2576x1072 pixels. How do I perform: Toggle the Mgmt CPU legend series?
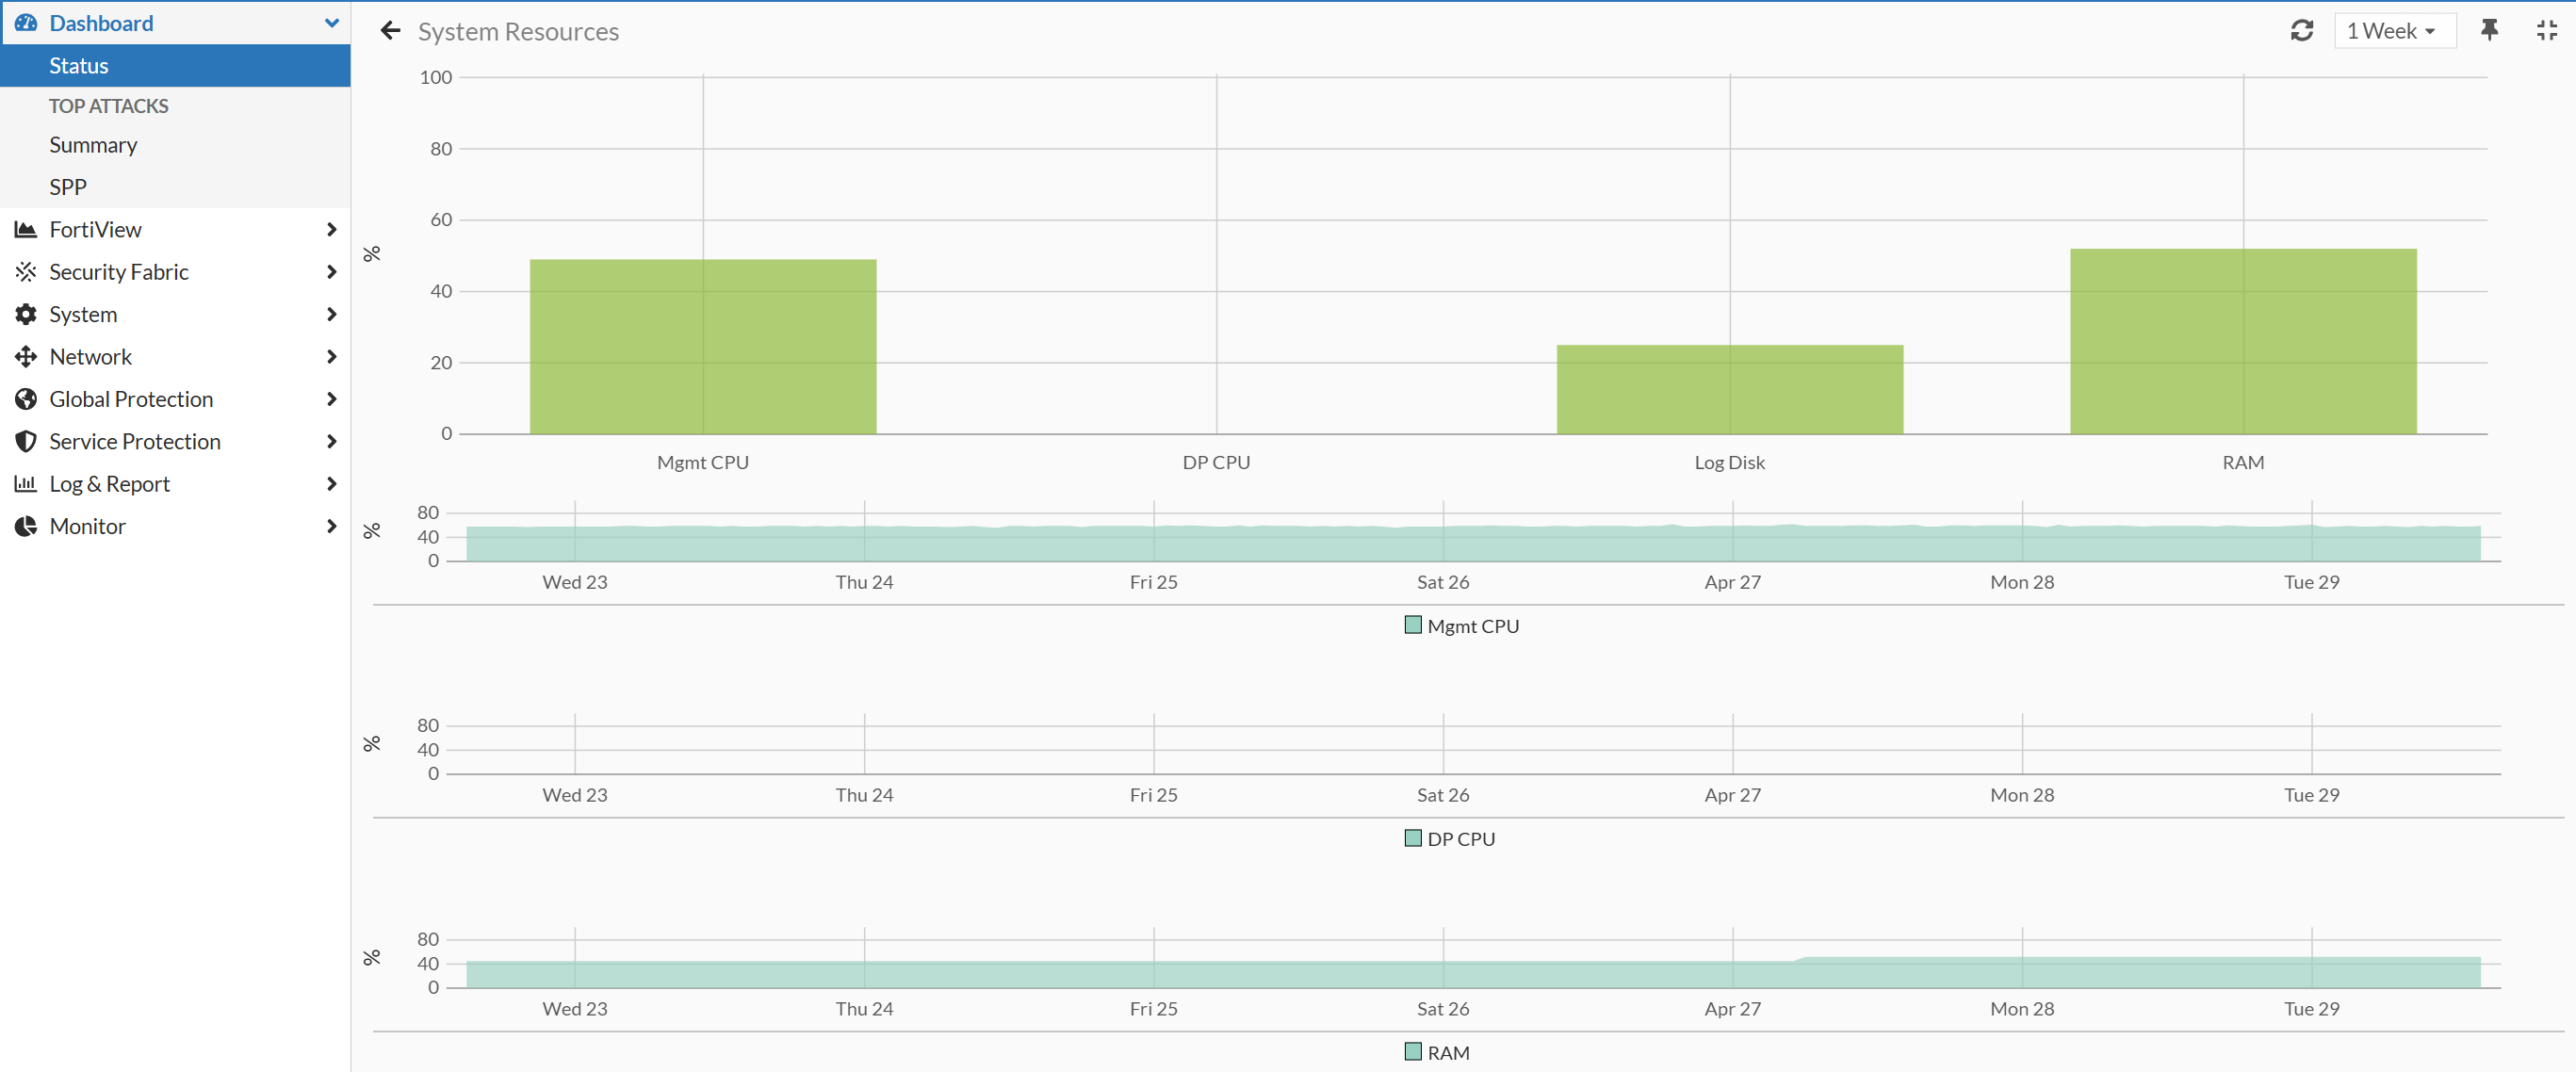tap(1461, 626)
